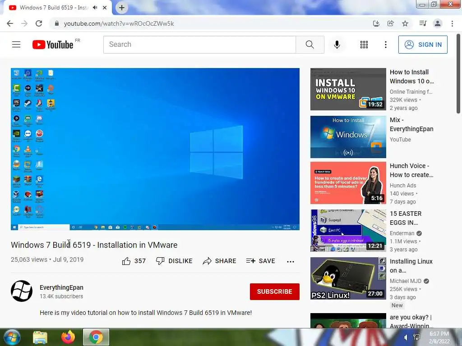Go back to the previous page
The image size is (462, 346).
[x=10, y=23]
